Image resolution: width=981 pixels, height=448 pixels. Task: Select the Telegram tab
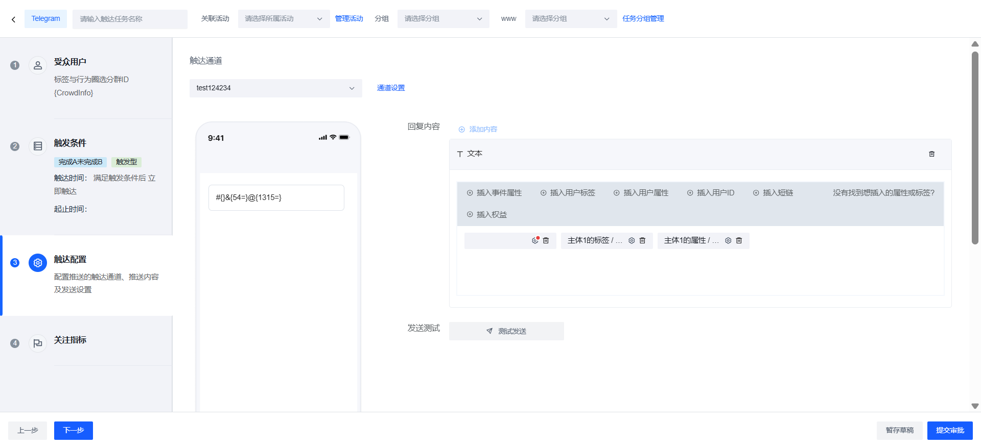45,19
